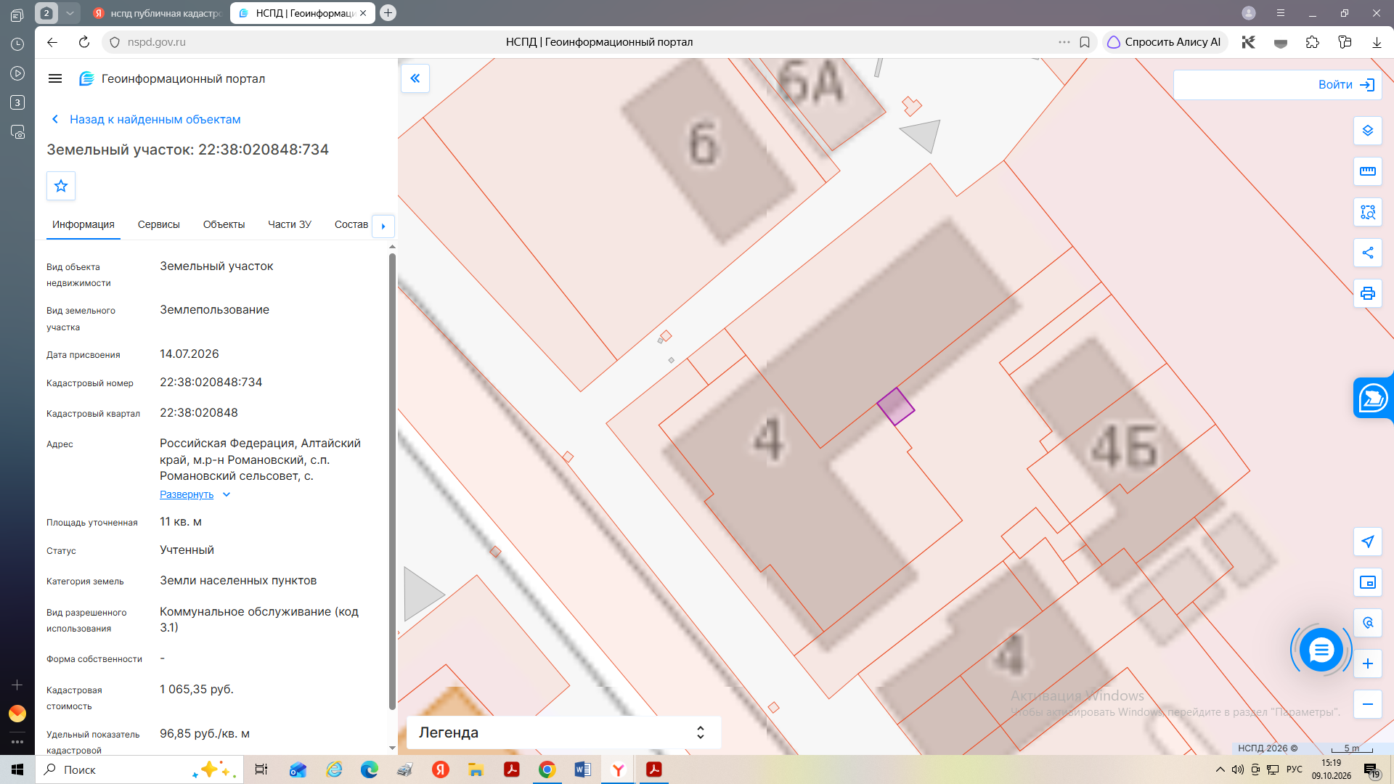
Task: Select the ruler measurement tool
Action: coord(1368,171)
